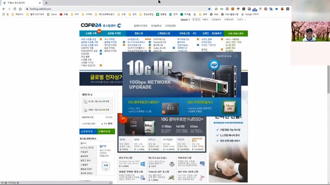Close the 10G UP popup with X
The image size is (330, 185).
click(236, 56)
